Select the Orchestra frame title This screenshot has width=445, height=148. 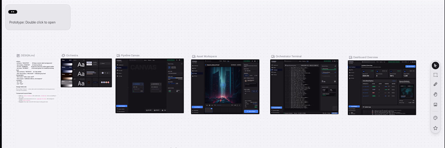72,55
